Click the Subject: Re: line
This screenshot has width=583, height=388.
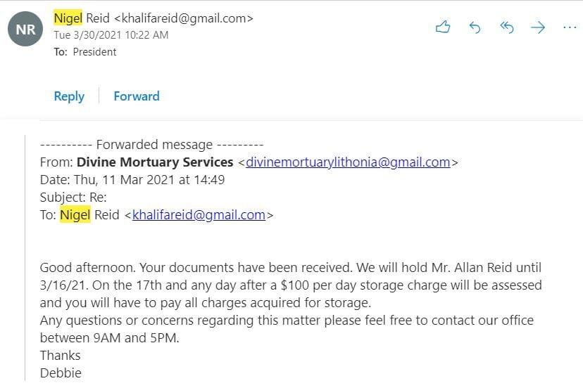point(73,197)
